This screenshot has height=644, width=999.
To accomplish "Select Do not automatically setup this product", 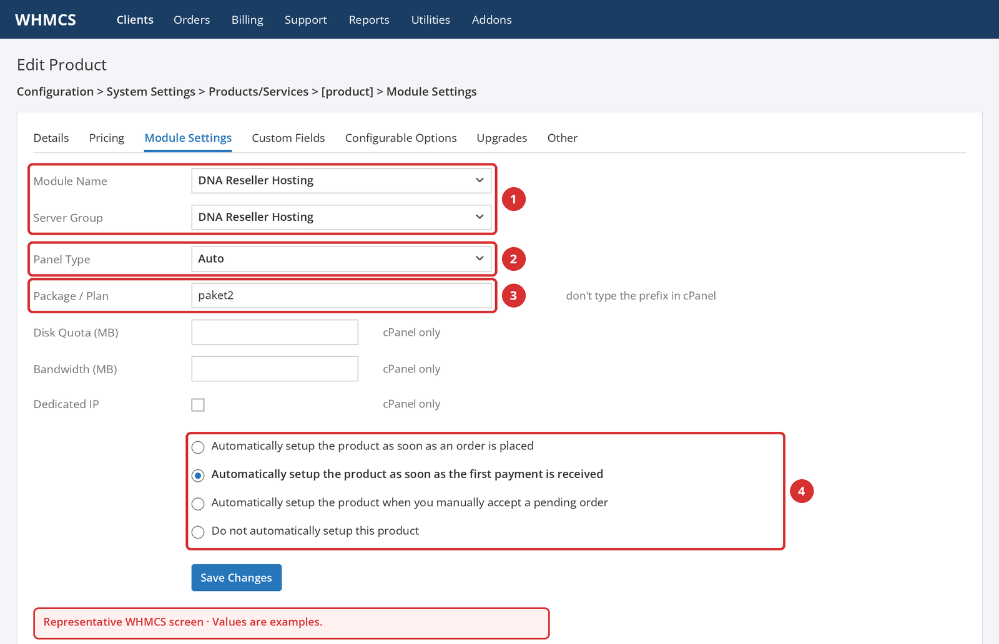I will click(198, 532).
